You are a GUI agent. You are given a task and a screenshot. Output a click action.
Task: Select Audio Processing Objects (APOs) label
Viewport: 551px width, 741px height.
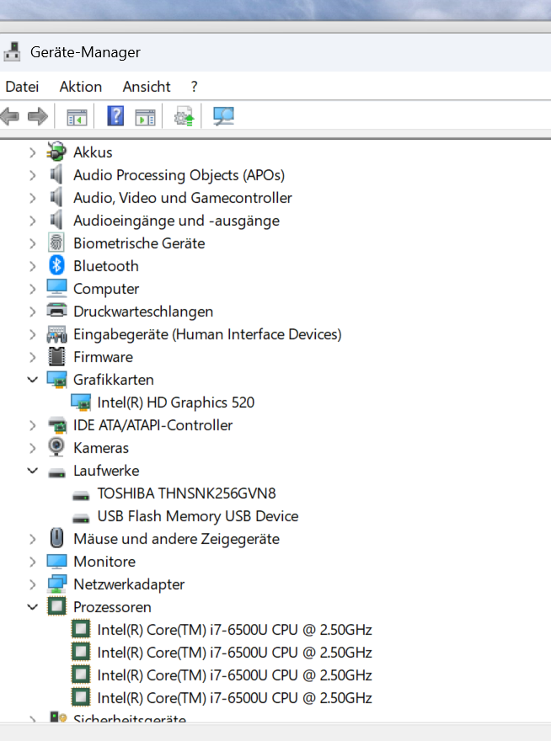(x=179, y=175)
